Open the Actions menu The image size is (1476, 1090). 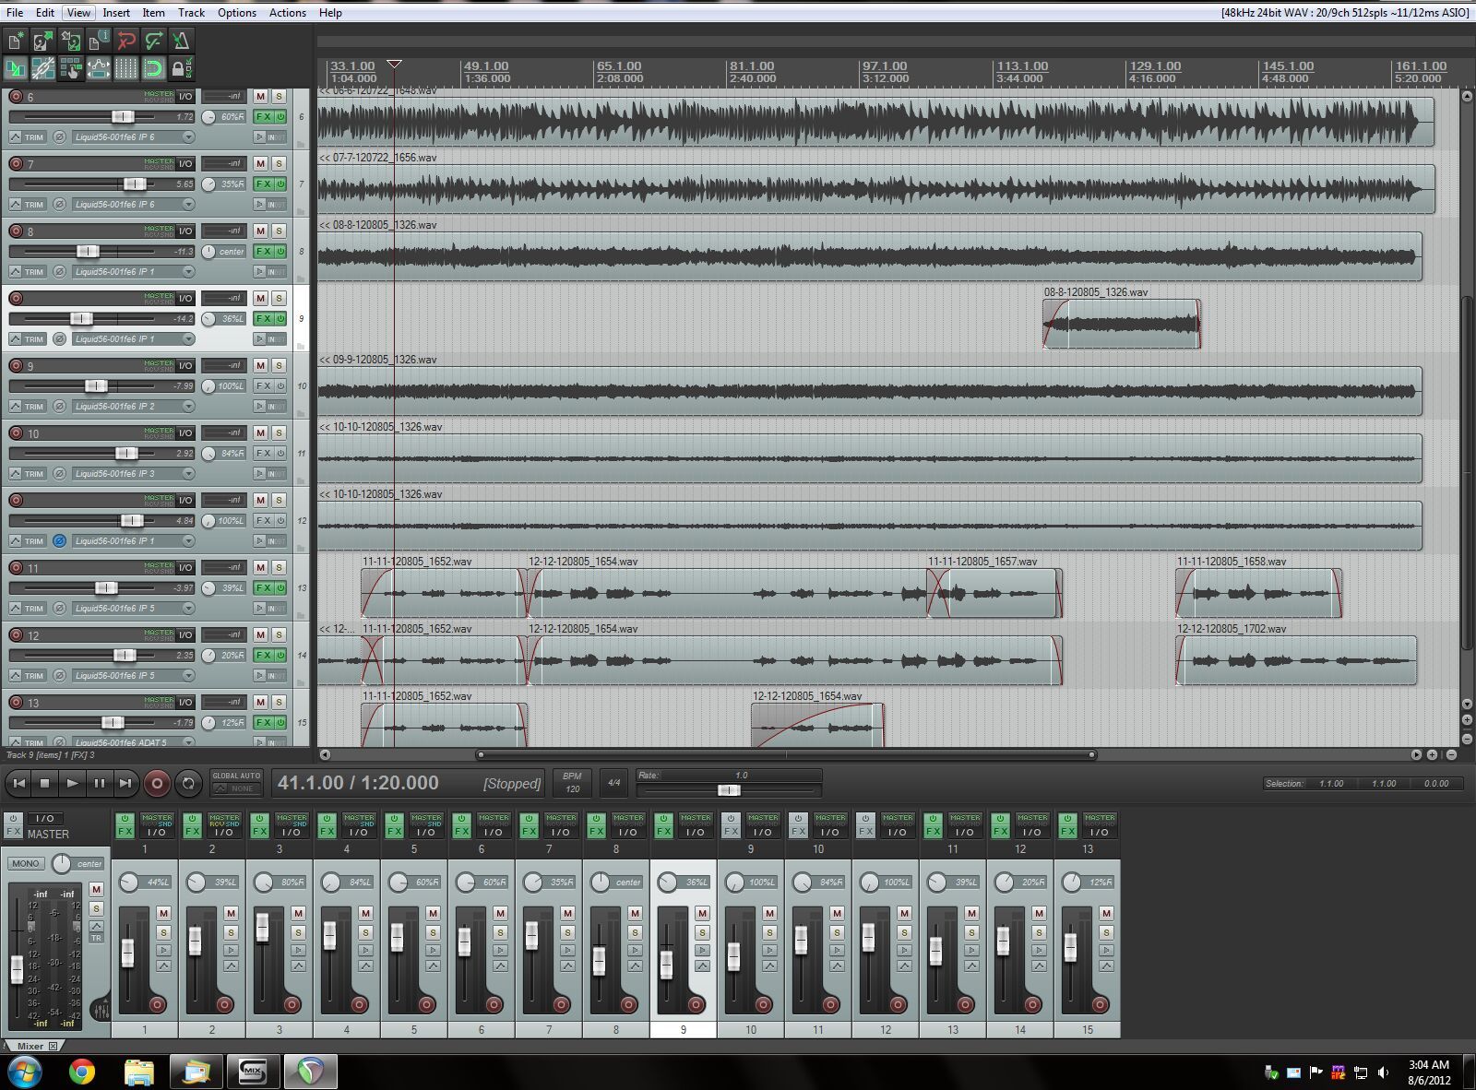coord(287,13)
